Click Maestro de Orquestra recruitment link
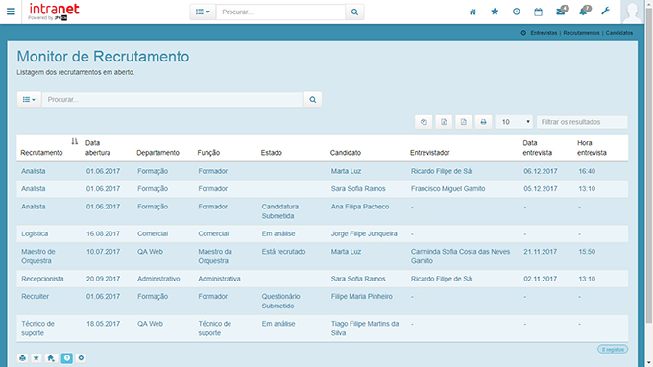Screen dimensions: 653x367 coord(38,257)
